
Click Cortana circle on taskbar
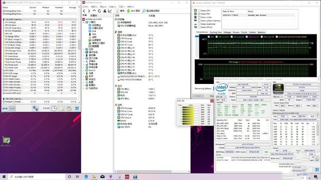coord(69,176)
